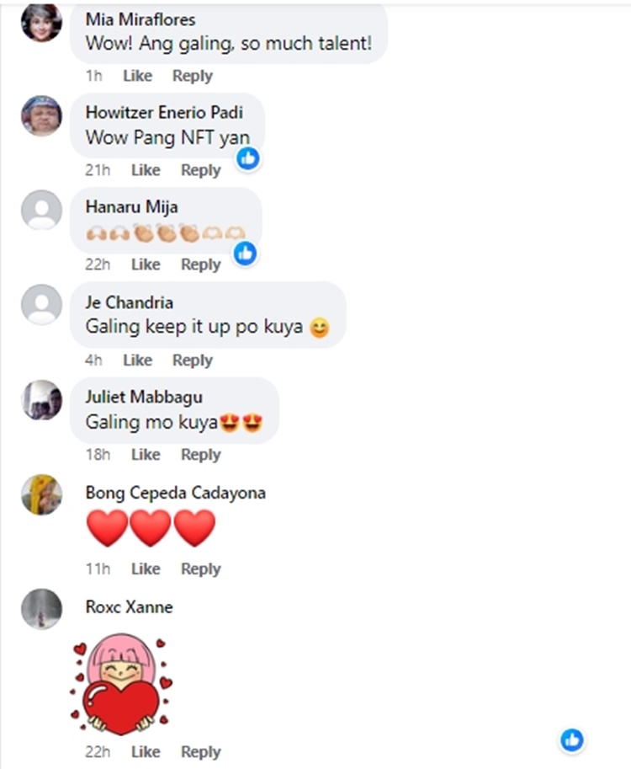This screenshot has height=769, width=631.
Task: Open Hanaru Mija's profile name link
Action: click(131, 207)
